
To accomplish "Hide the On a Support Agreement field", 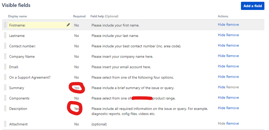I will 222,77.
